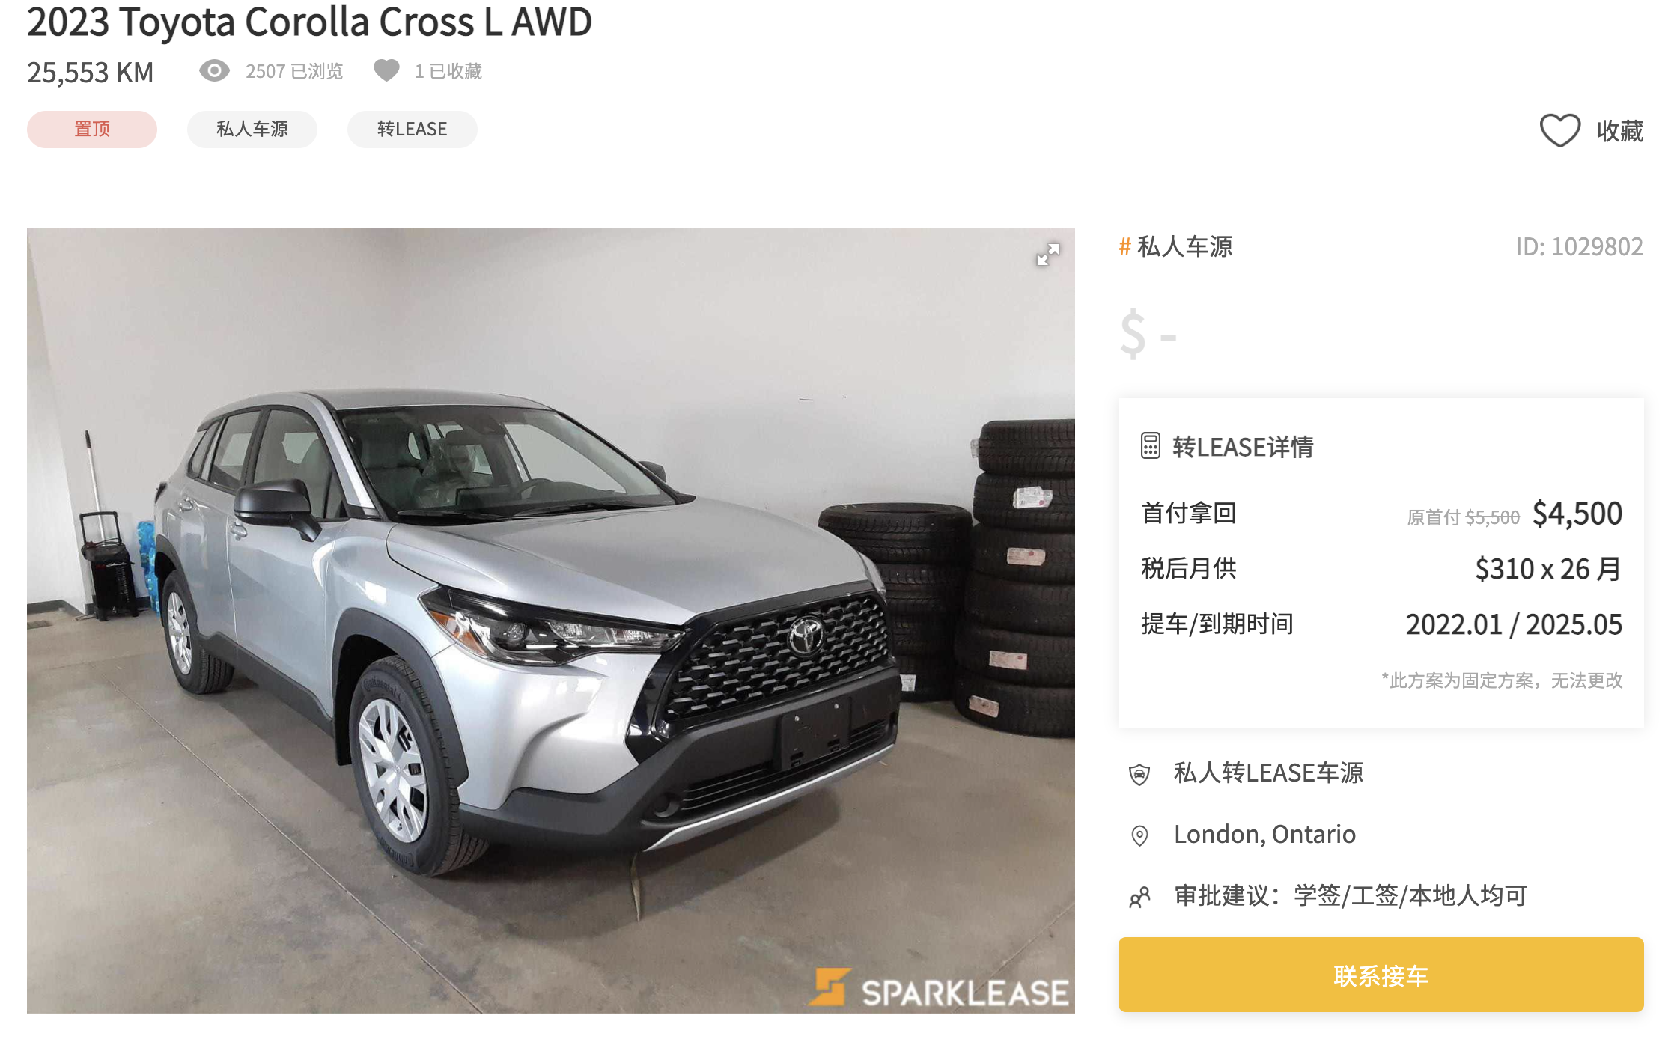Viewport: 1680px width, 1045px height.
Task: Select the 转LEASE tag pill
Action: (x=413, y=130)
